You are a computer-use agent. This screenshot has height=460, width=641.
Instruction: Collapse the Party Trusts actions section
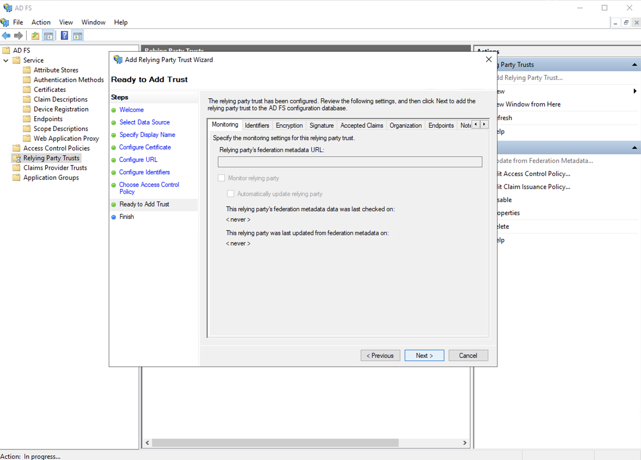point(634,65)
